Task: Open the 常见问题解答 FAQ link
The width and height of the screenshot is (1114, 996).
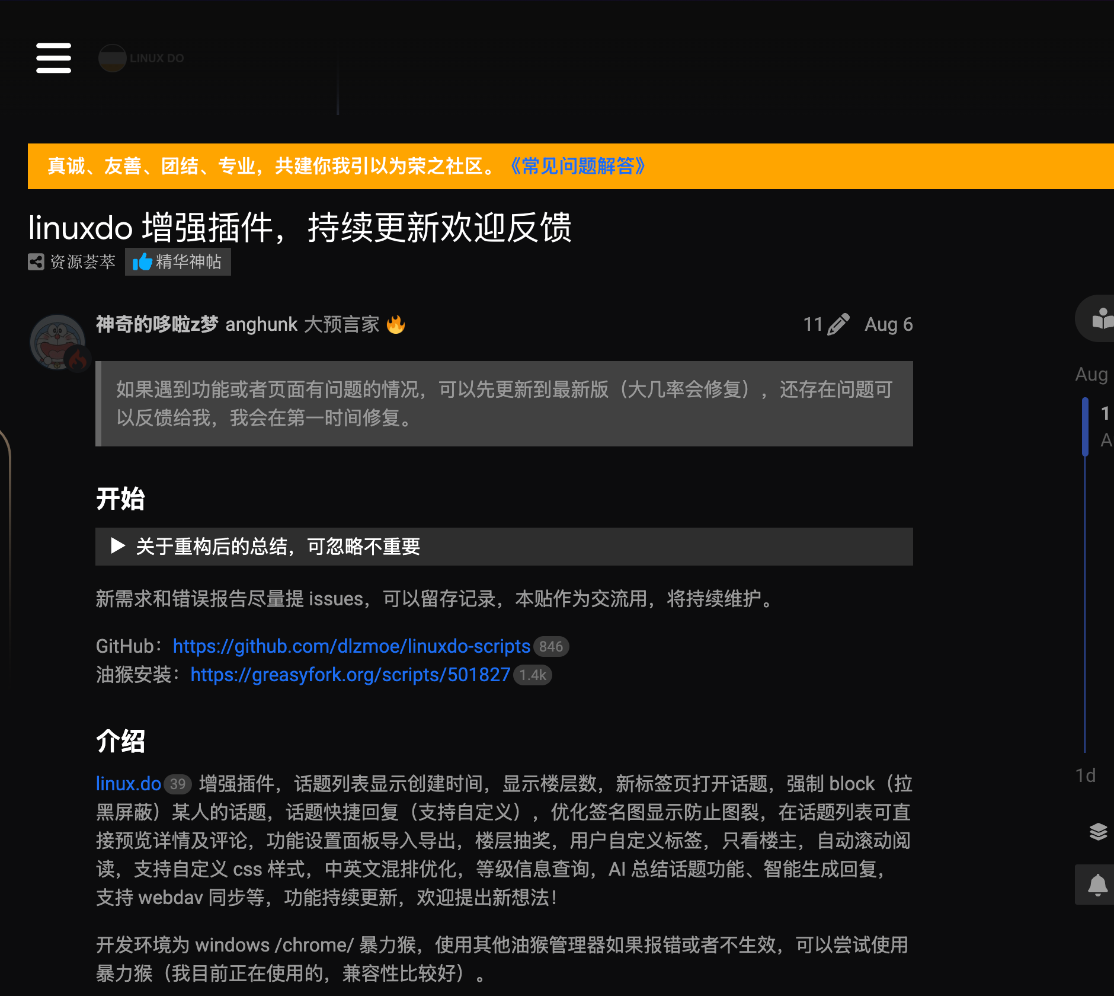Action: click(577, 166)
